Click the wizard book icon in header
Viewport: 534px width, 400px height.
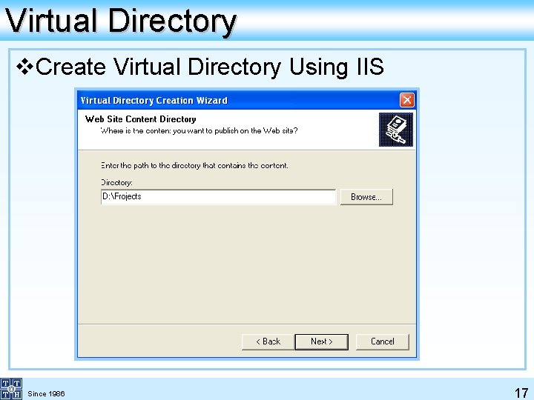coord(396,130)
